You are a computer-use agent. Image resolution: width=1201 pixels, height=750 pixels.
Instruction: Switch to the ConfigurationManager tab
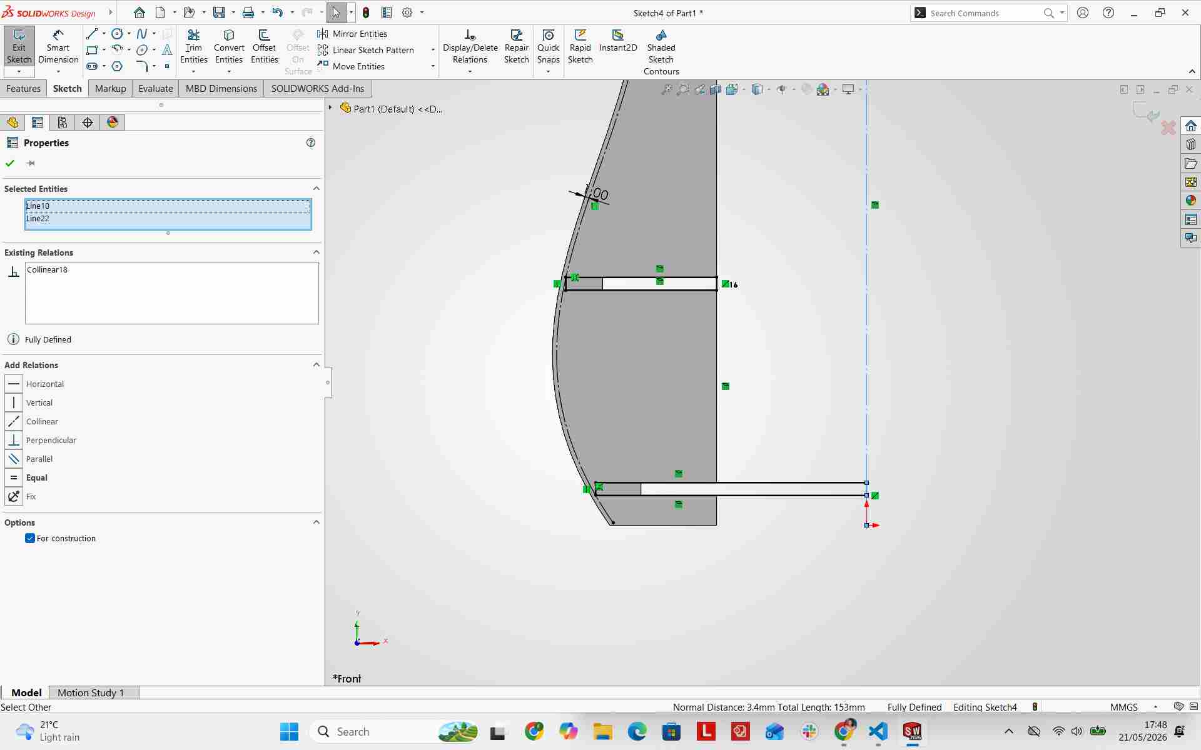(63, 122)
